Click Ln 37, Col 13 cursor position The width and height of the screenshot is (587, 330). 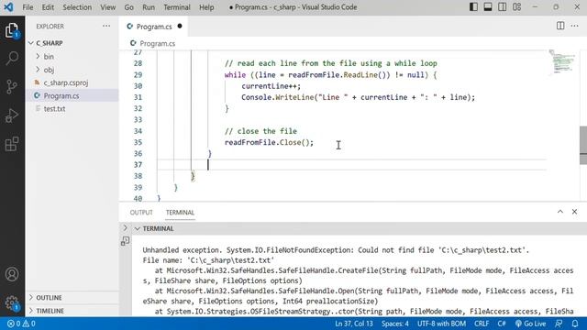tap(354, 324)
